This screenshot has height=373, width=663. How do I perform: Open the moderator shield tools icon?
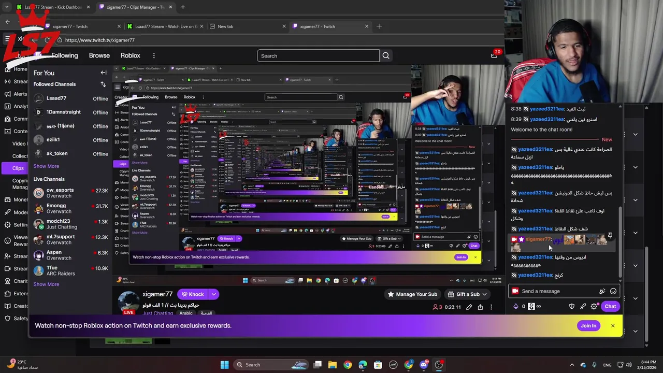tap(572, 306)
